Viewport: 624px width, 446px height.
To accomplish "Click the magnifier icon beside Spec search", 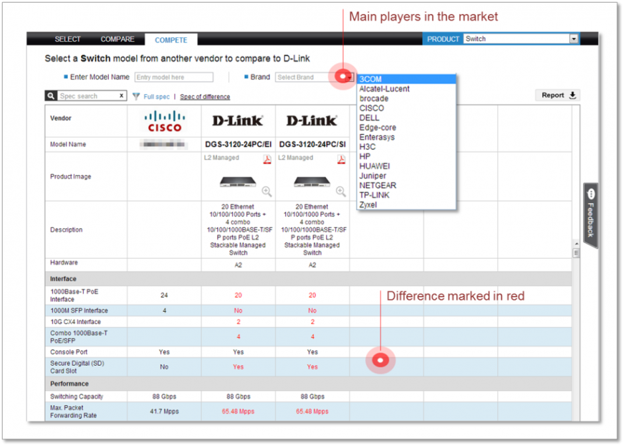I will click(x=50, y=96).
